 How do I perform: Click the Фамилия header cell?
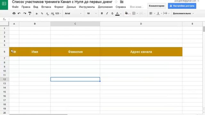pyautogui.click(x=75, y=52)
